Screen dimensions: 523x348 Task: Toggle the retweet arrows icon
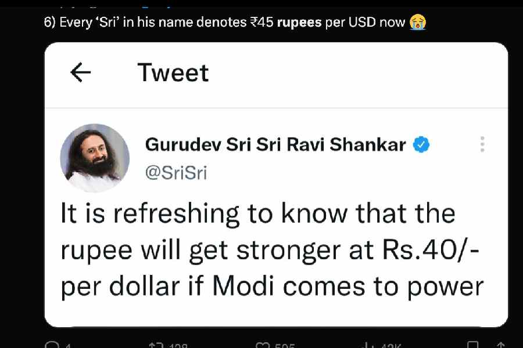click(x=155, y=346)
